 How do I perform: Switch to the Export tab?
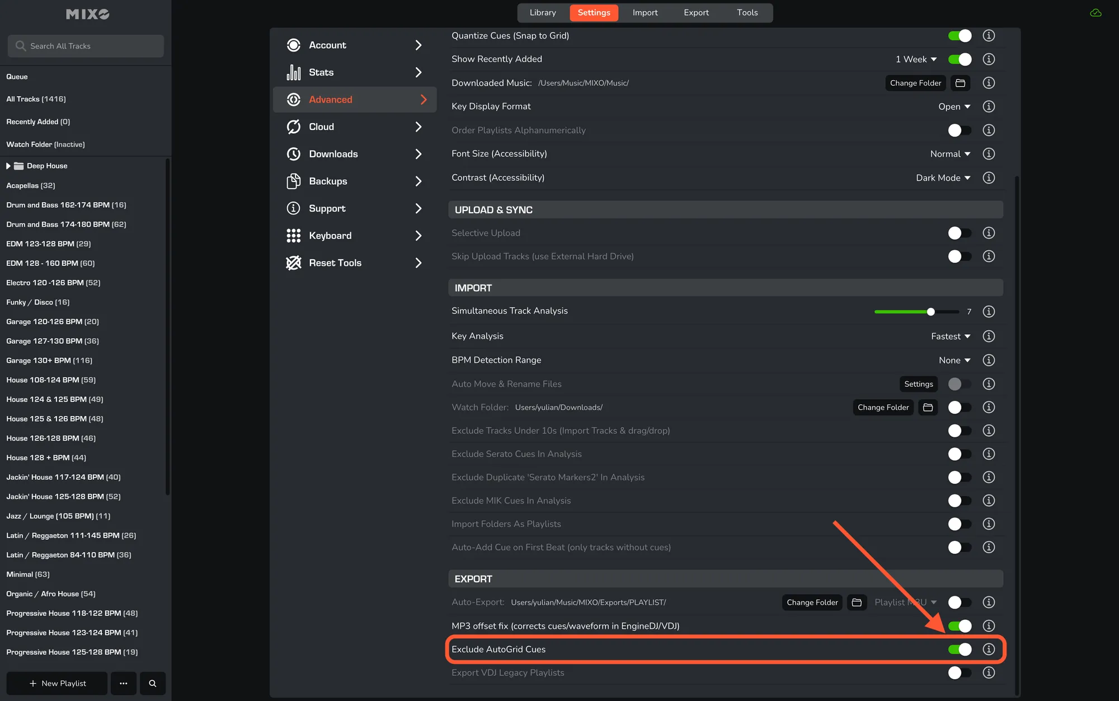696,12
